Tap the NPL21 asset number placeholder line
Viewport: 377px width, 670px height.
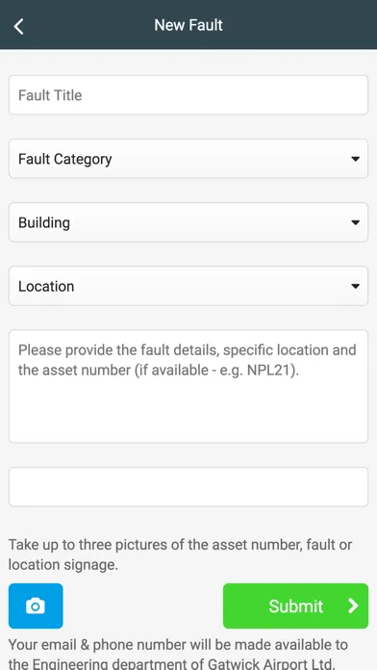159,370
